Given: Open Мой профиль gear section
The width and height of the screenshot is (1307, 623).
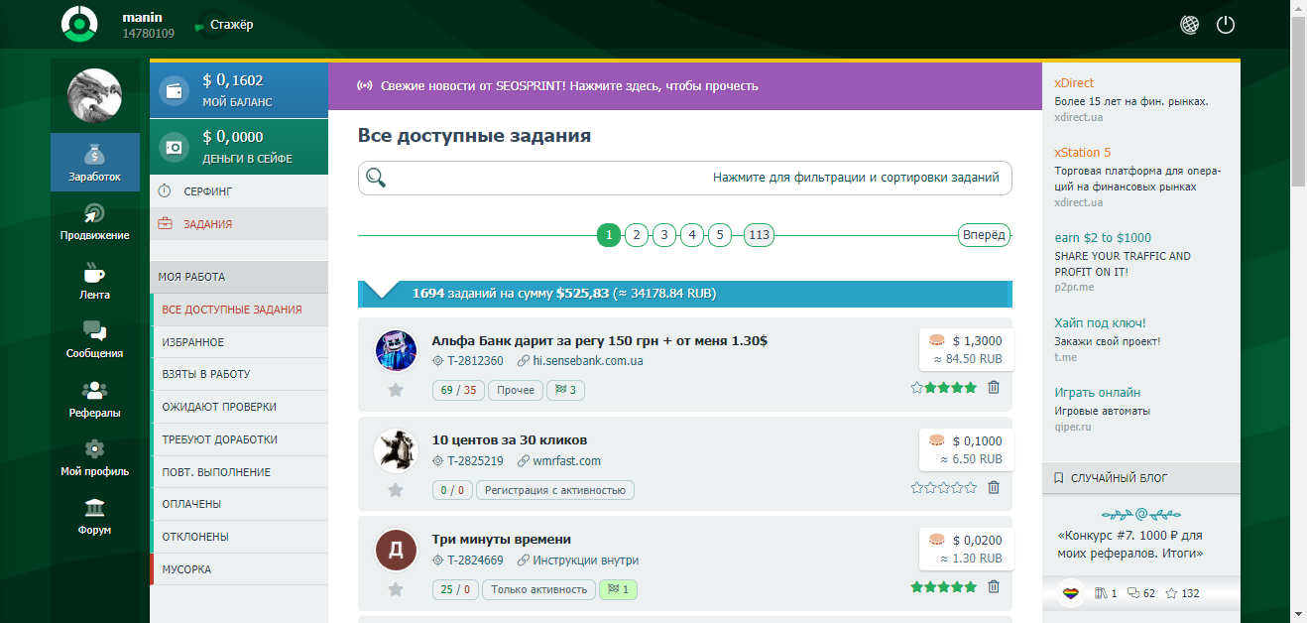Looking at the screenshot, I should (95, 457).
